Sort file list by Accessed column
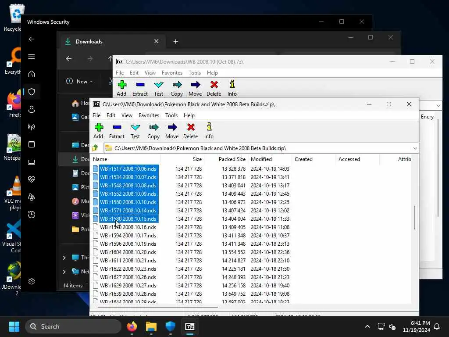The image size is (449, 337). [x=358, y=159]
